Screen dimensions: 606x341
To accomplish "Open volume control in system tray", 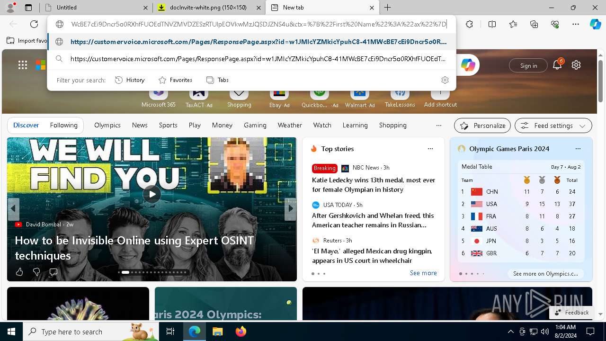I will (545, 332).
